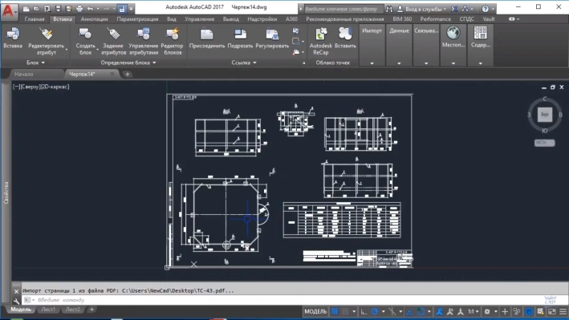Click the МСК coordinate system button
Viewport: 569px width, 320px height.
pos(544,143)
